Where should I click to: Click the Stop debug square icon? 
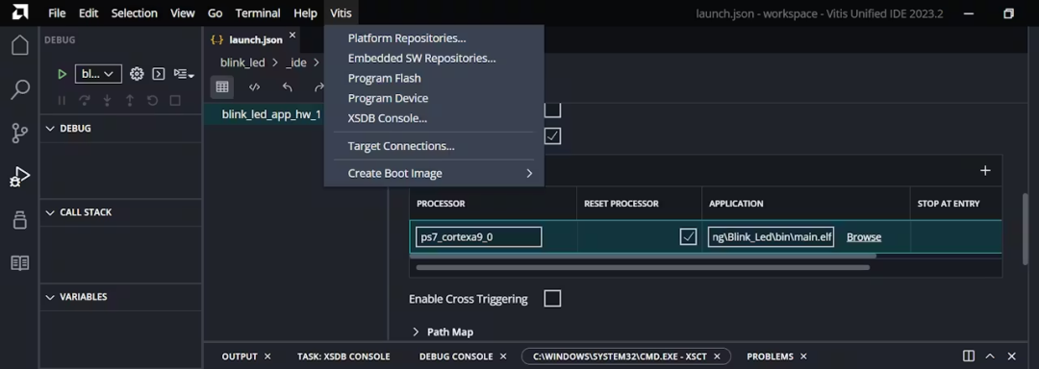pyautogui.click(x=175, y=101)
